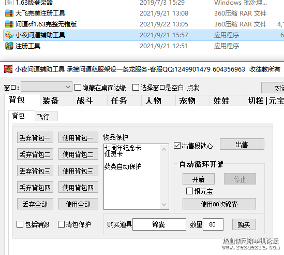This screenshot has height=255, width=284.
Task: Open the 窗口 dropdown list
Action: 47,87
